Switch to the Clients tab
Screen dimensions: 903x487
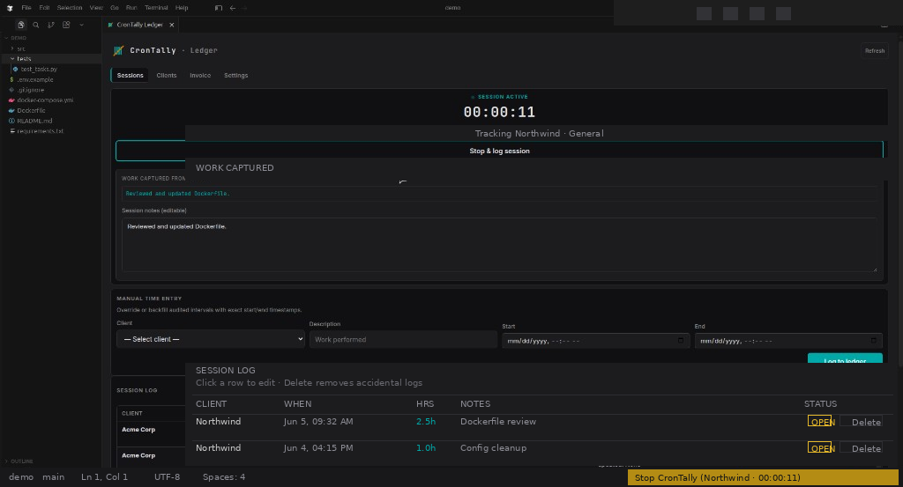[x=167, y=76]
